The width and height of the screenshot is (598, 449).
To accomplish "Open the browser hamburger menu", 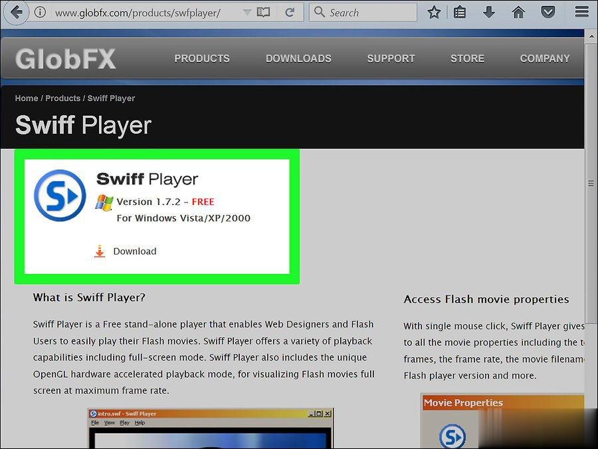I will click(581, 13).
